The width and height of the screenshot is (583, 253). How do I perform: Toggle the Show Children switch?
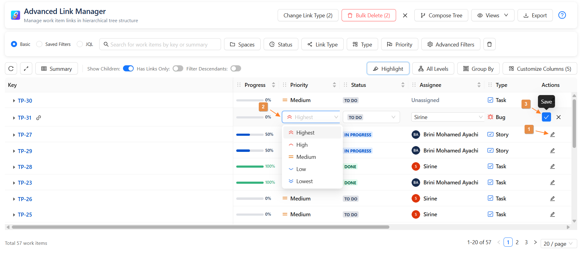click(x=128, y=69)
